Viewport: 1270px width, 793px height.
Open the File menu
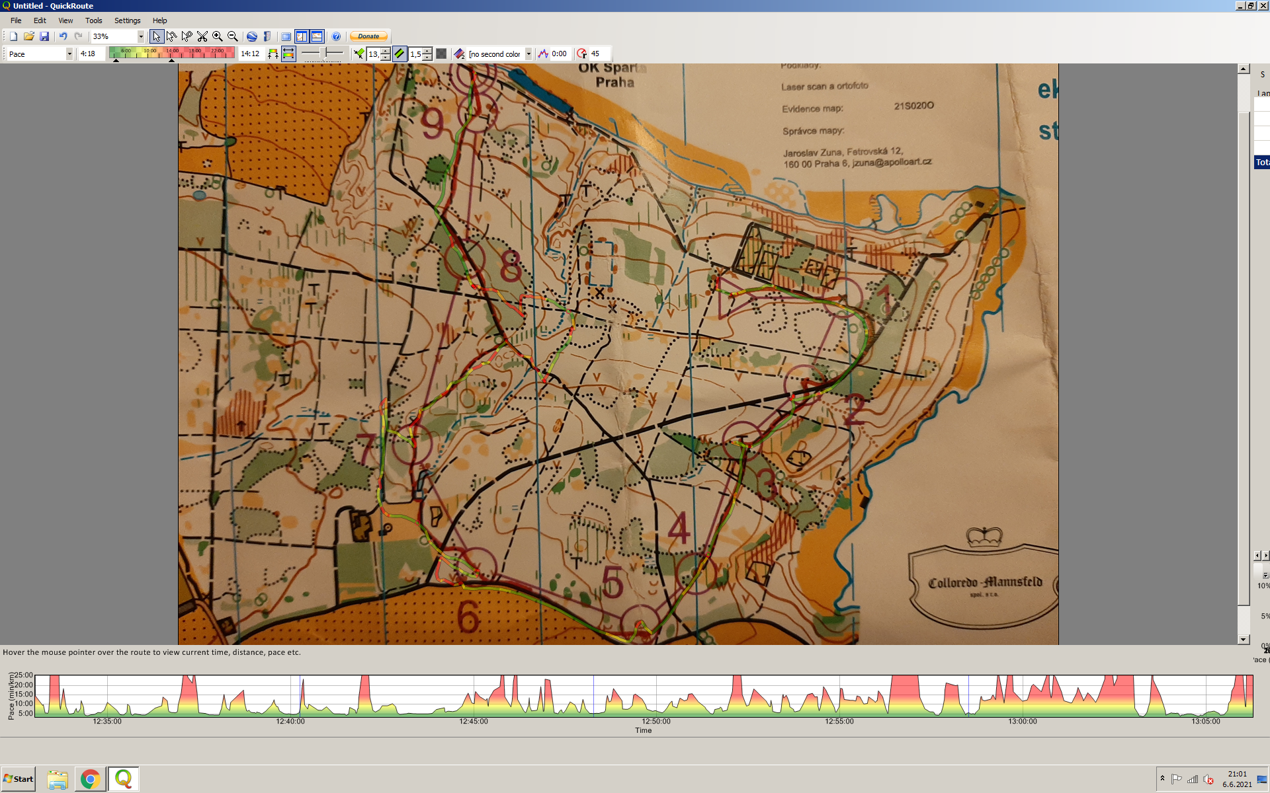pos(16,20)
